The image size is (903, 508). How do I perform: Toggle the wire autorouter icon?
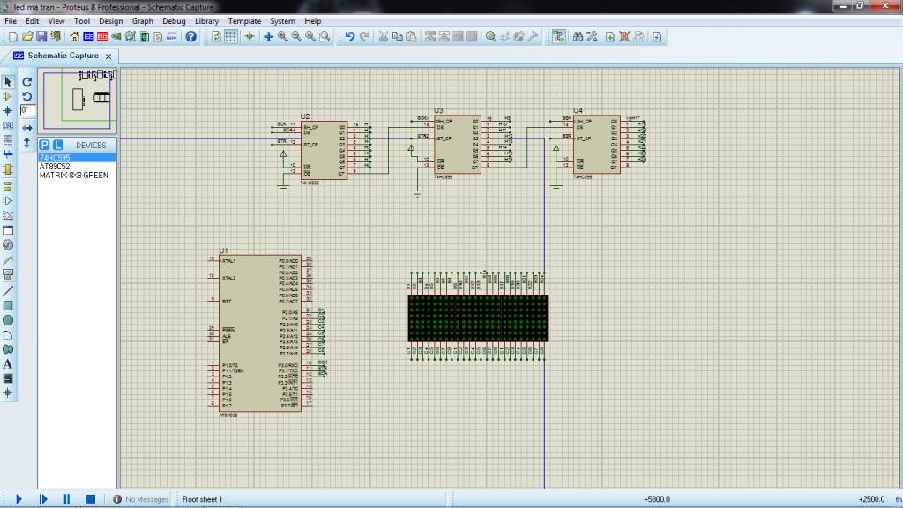558,37
